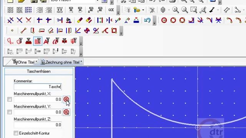
Task: Pick target button for Maschinennullpunkt X
Action: (x=66, y=99)
